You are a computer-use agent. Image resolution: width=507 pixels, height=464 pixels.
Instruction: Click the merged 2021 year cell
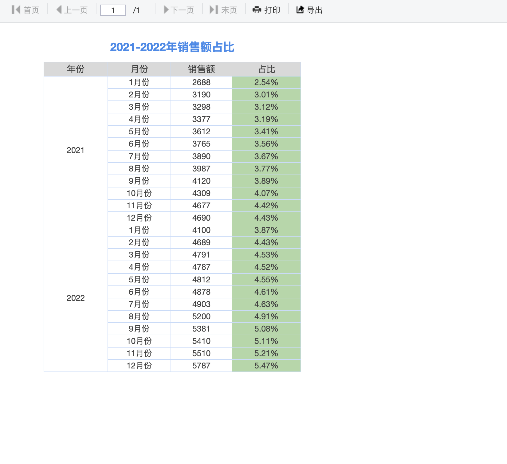(76, 150)
